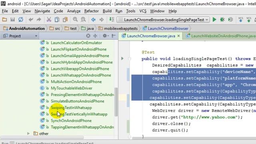The image size is (256, 144).
Task: Open Project panel settings gear
Action: (x=105, y=36)
